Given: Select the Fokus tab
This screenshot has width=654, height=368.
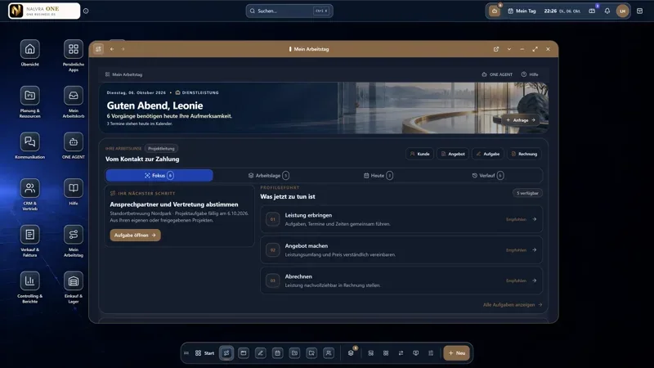Looking at the screenshot, I should (x=159, y=176).
